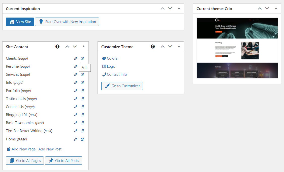Click Start Over with New Inspiration
284x172 pixels.
pyautogui.click(x=67, y=22)
